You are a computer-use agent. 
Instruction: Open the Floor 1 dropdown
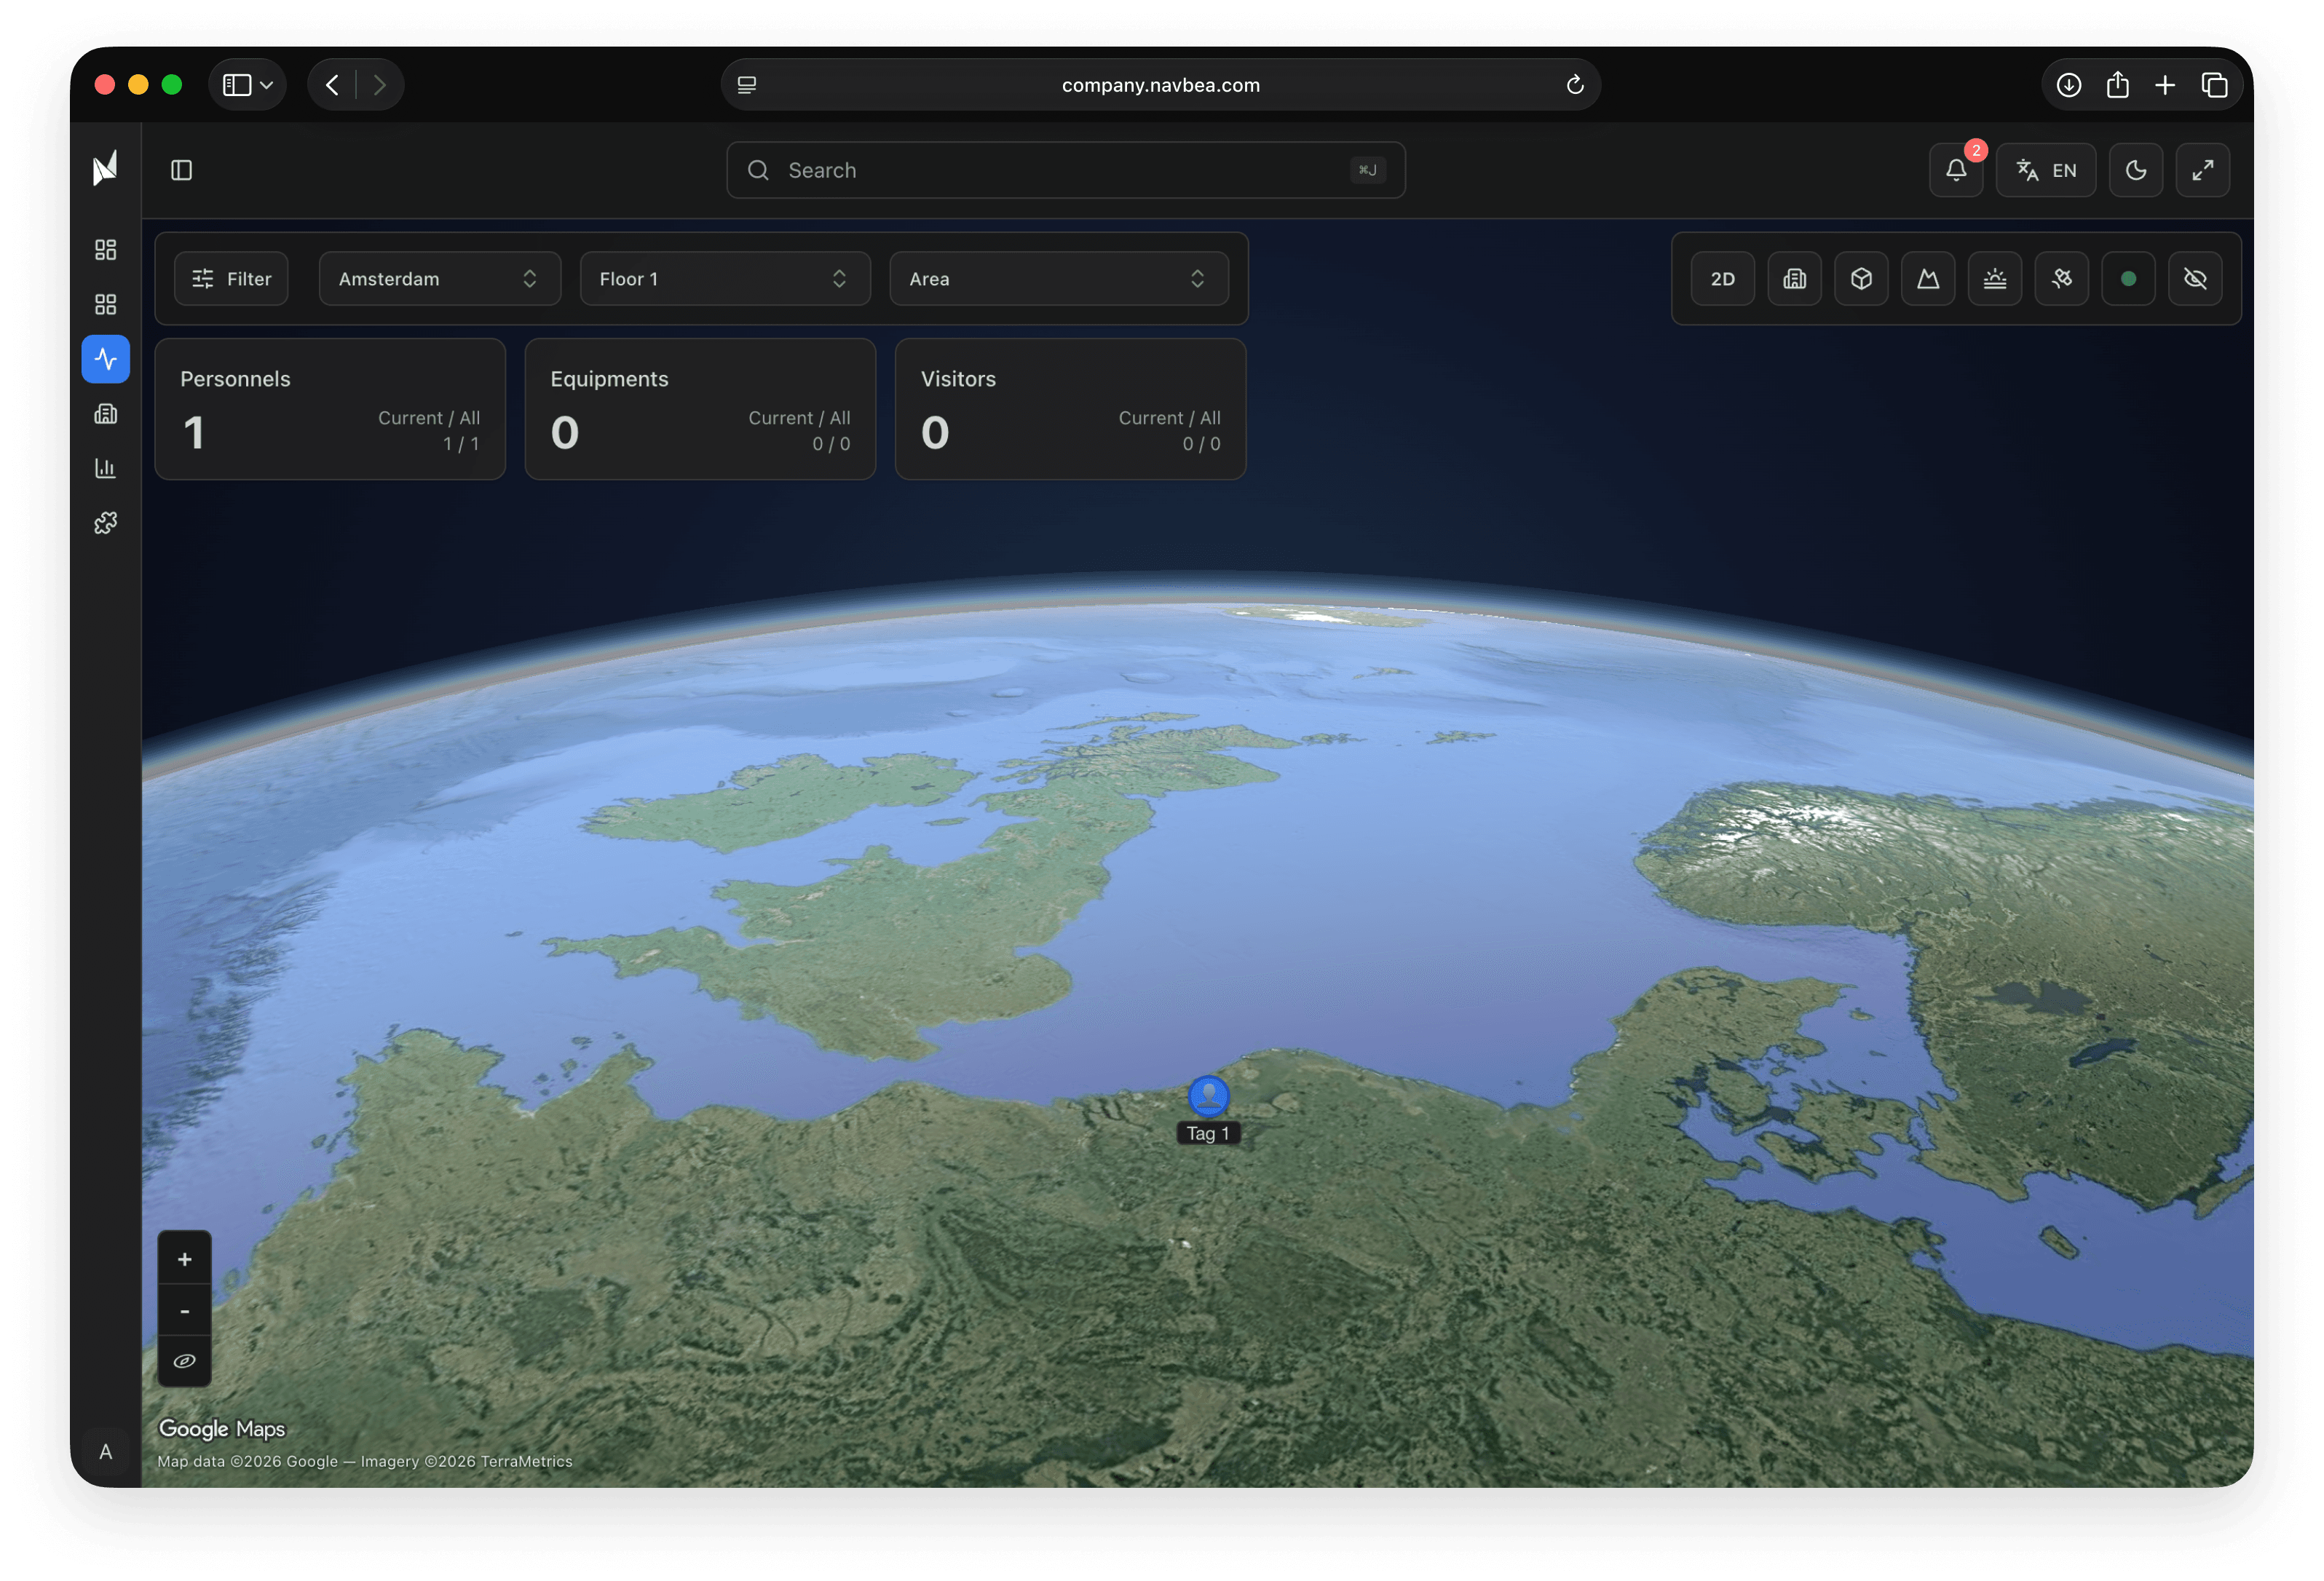coord(725,279)
